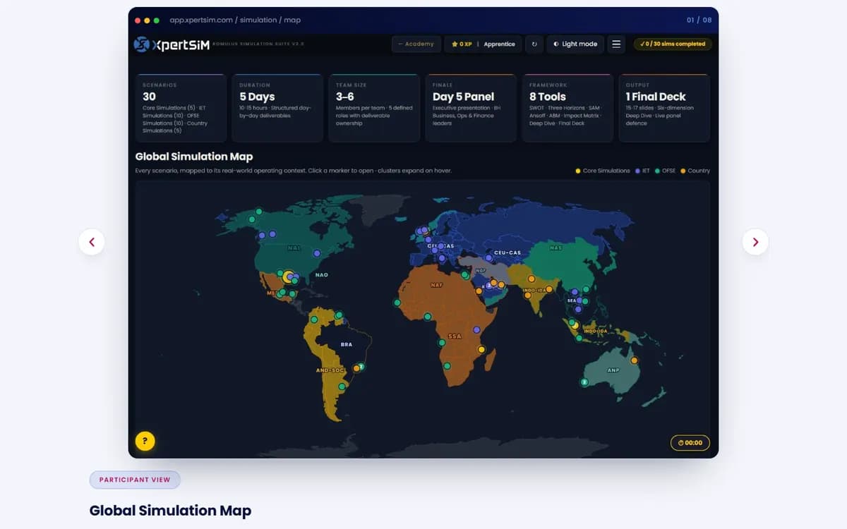The image size is (847, 529).
Task: Switch to Light mode
Action: (x=575, y=44)
